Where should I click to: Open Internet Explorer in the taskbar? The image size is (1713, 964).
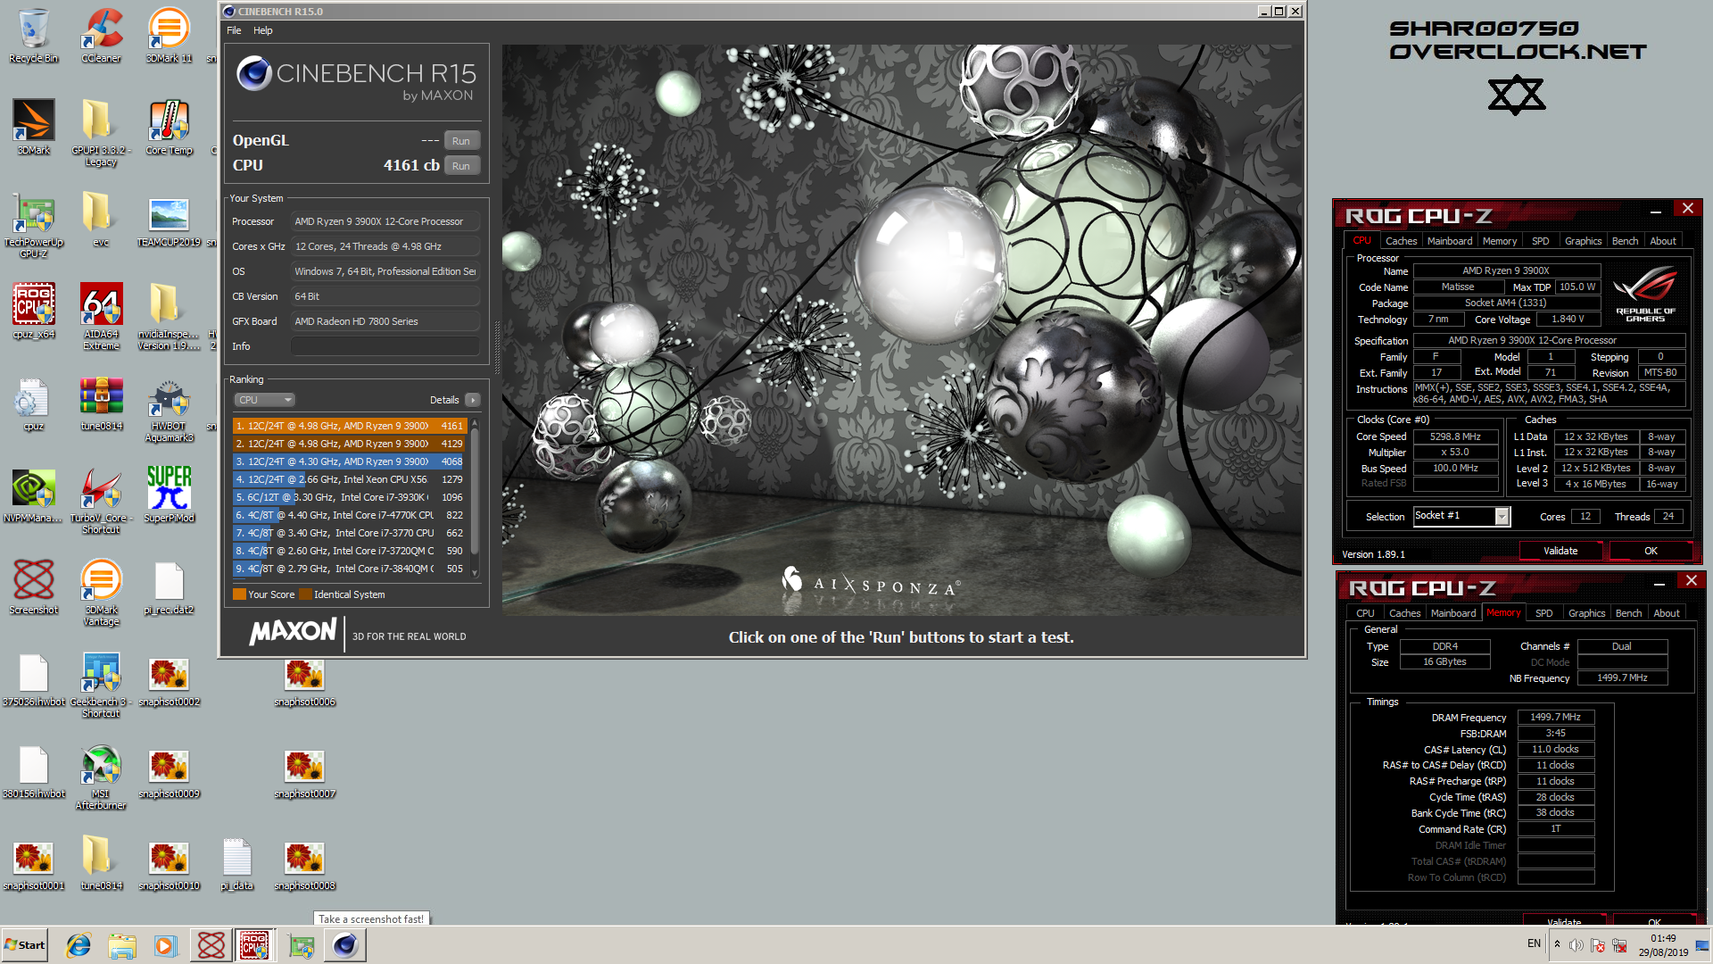pyautogui.click(x=79, y=945)
